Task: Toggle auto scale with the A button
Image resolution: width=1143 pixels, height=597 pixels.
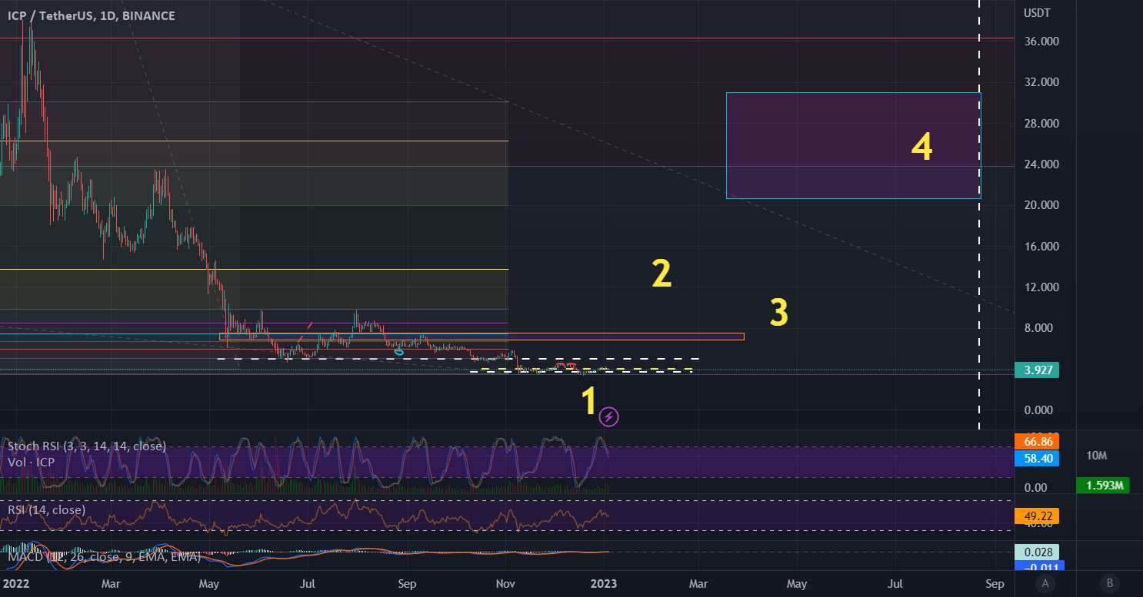Action: click(1045, 582)
